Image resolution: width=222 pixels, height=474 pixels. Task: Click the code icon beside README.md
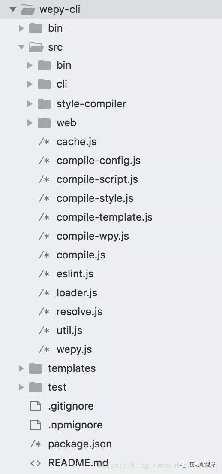(x=36, y=463)
